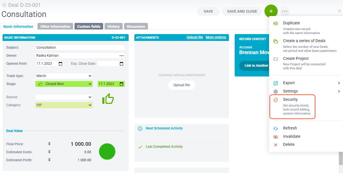Click the Exp. Close Date field
This screenshot has width=343, height=173.
[x=111, y=64]
